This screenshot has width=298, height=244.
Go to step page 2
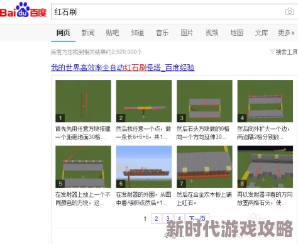(x=157, y=219)
